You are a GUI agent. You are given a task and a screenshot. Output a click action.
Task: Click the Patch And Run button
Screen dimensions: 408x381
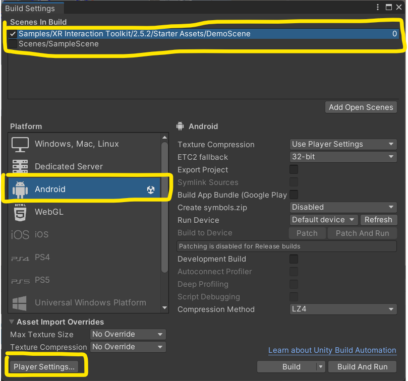362,233
